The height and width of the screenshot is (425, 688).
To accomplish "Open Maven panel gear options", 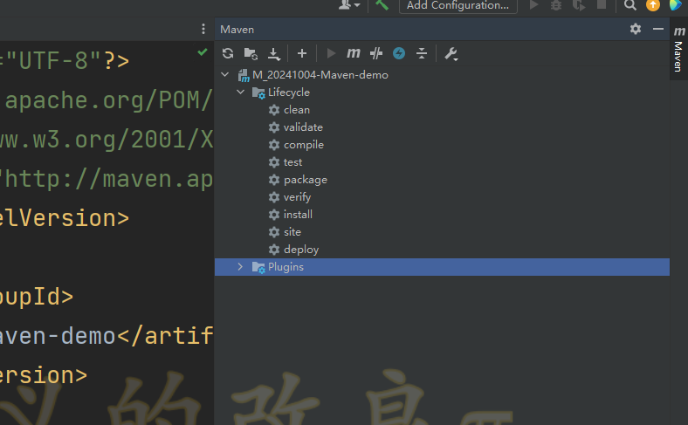I will (x=636, y=29).
